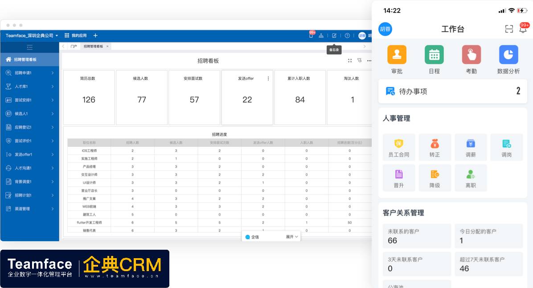The height and width of the screenshot is (288, 533).
Task: Open 日程 calendar on the mobile workbench
Action: [x=434, y=55]
